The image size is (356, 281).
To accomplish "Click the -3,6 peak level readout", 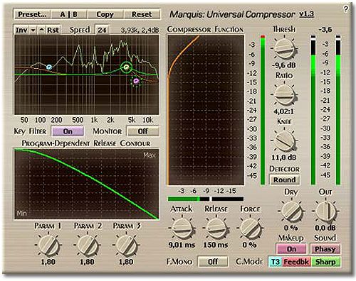I will (x=325, y=30).
